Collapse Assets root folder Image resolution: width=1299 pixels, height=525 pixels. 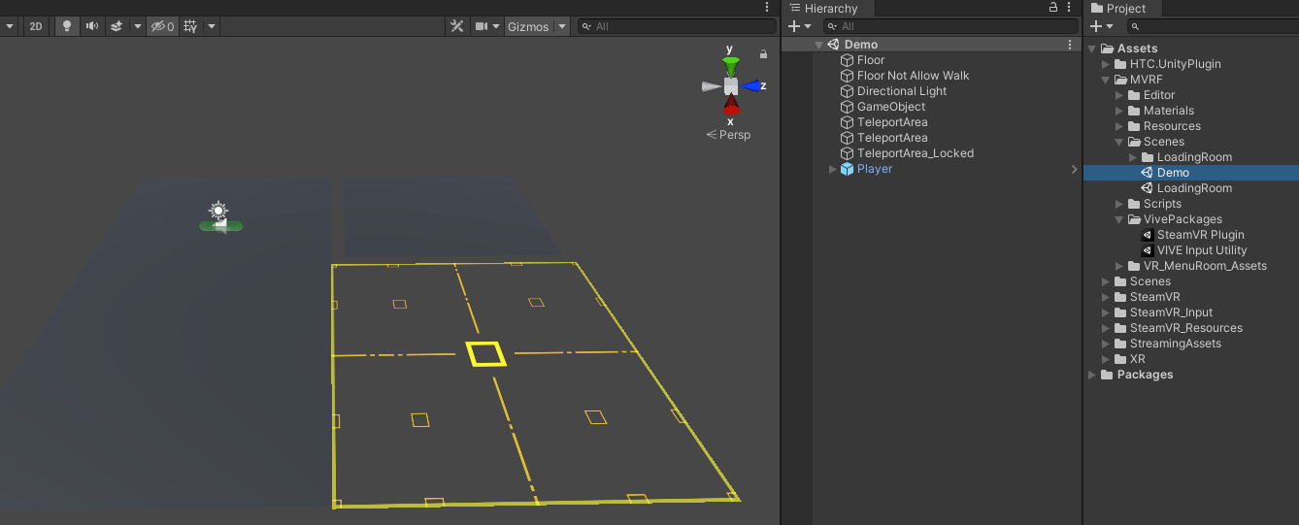(1092, 49)
